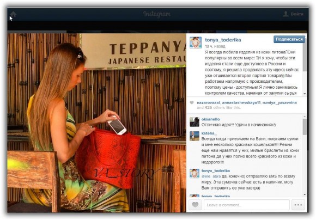
Task: Click the Подписаться follow button
Action: 289,39
